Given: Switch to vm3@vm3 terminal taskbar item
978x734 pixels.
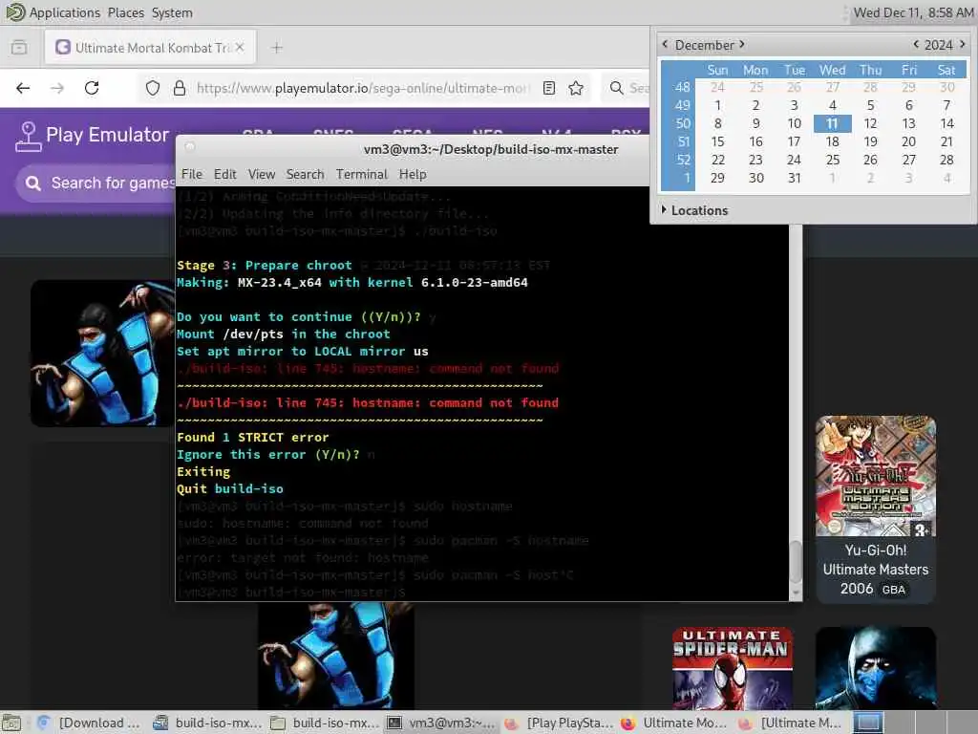Looking at the screenshot, I should click(441, 723).
